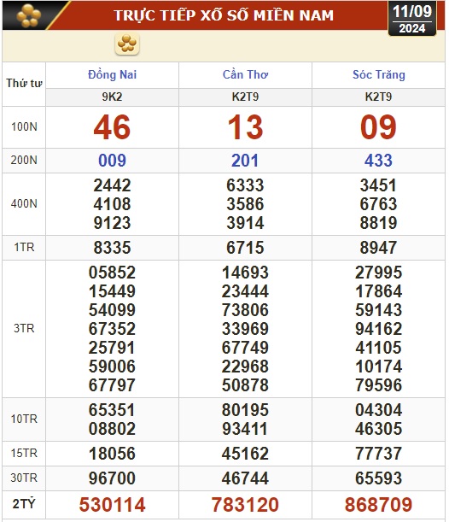Select number 50878 in 3TR row
The width and height of the screenshot is (449, 522).
pos(245,385)
